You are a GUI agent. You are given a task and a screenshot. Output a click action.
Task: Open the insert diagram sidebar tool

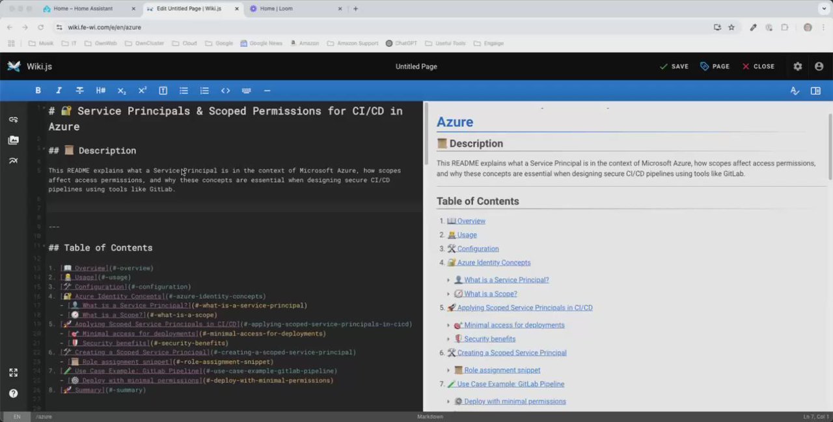13,161
